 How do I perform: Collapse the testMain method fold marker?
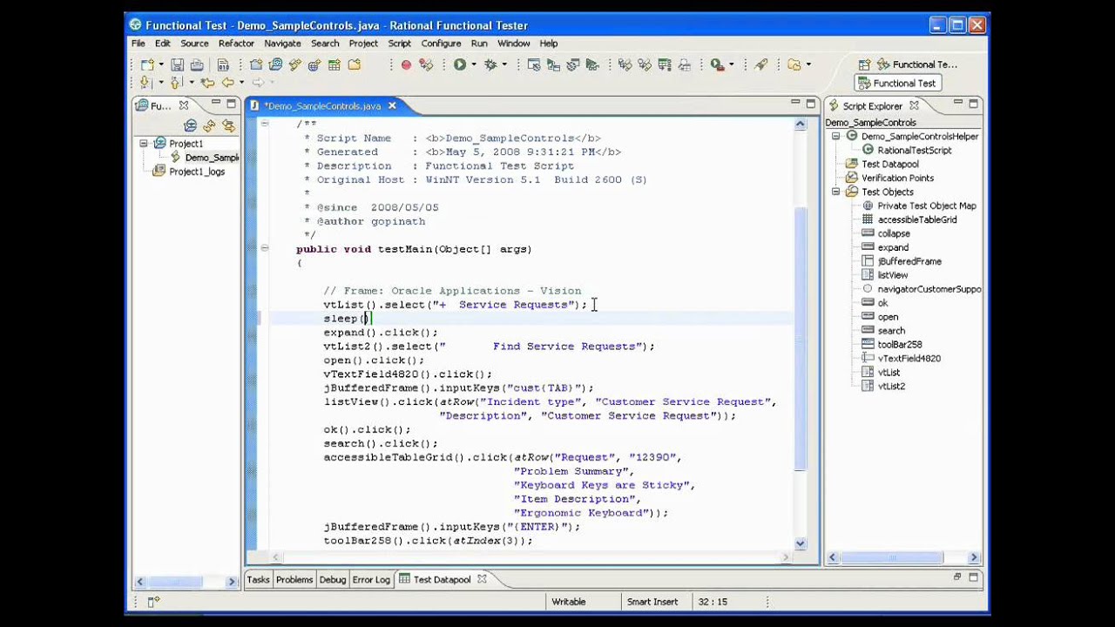point(264,249)
